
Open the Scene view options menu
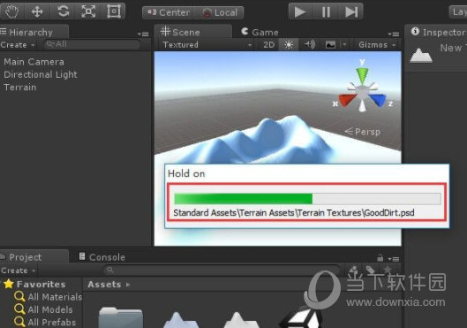394,34
